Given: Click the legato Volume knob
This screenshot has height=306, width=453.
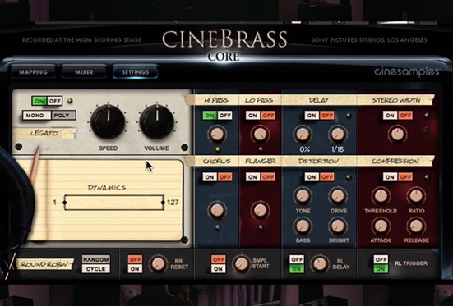Looking at the screenshot, I should 156,121.
